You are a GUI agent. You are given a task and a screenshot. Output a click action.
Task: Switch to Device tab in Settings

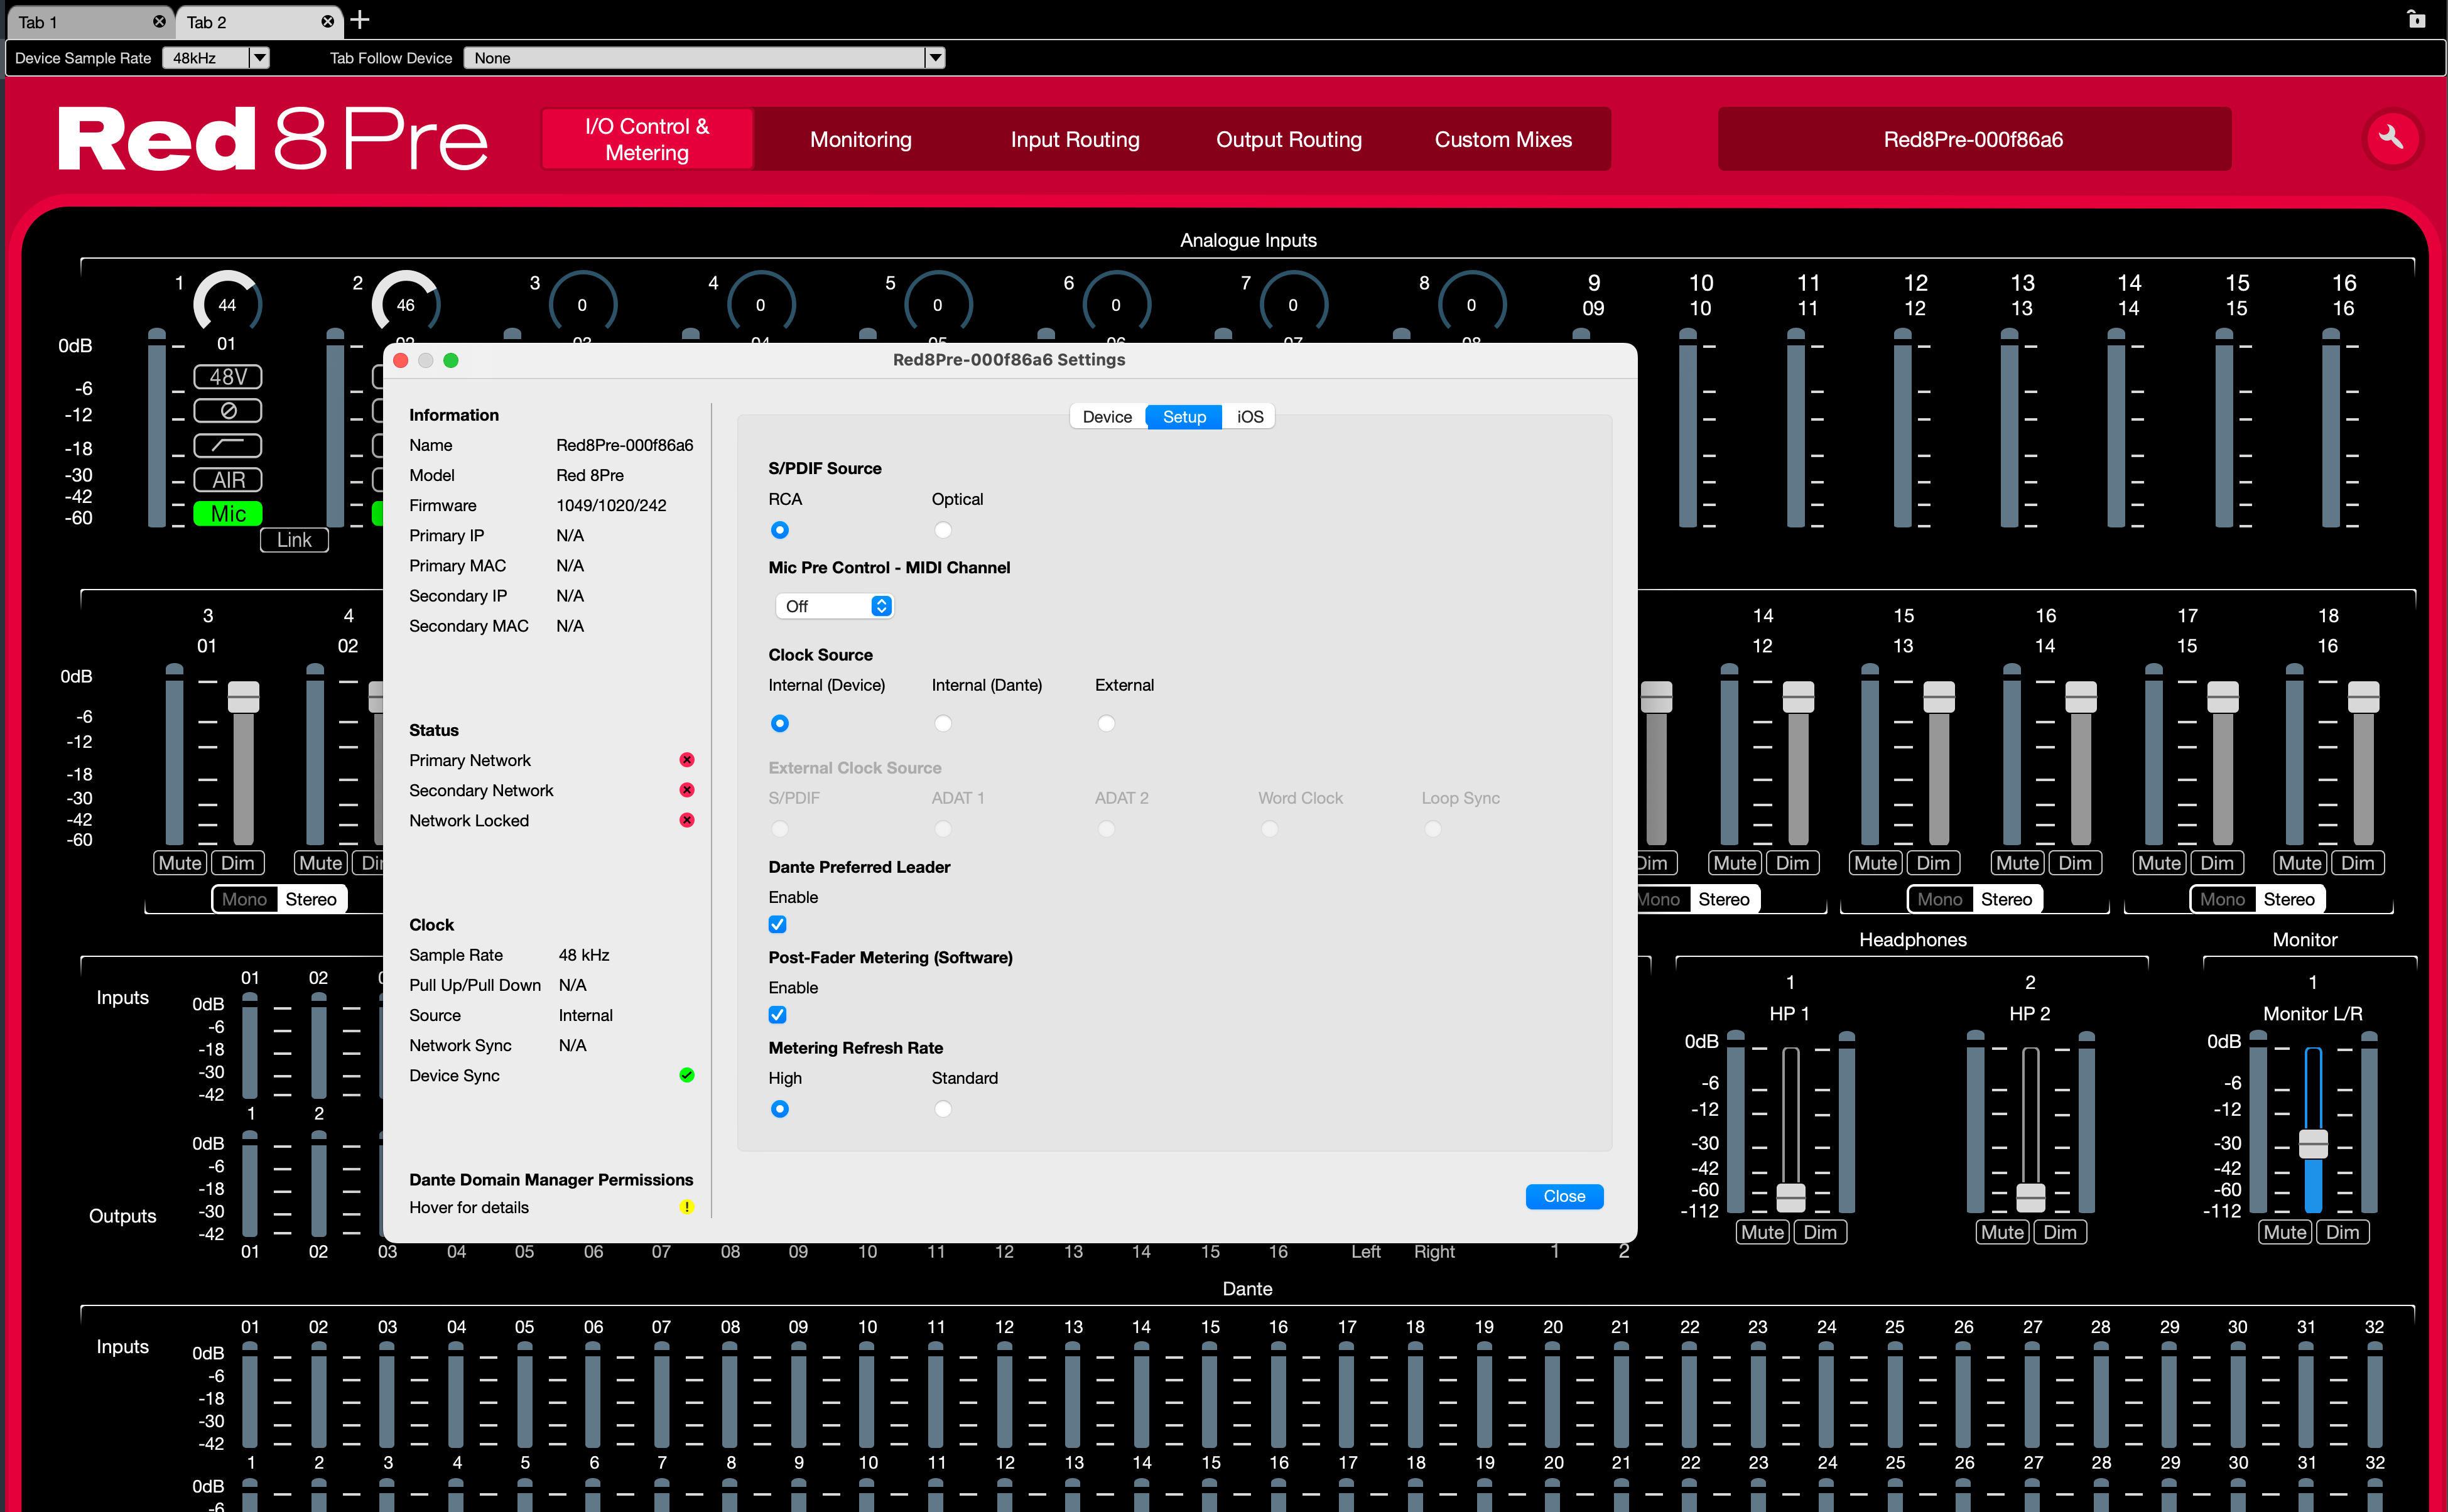coord(1107,417)
